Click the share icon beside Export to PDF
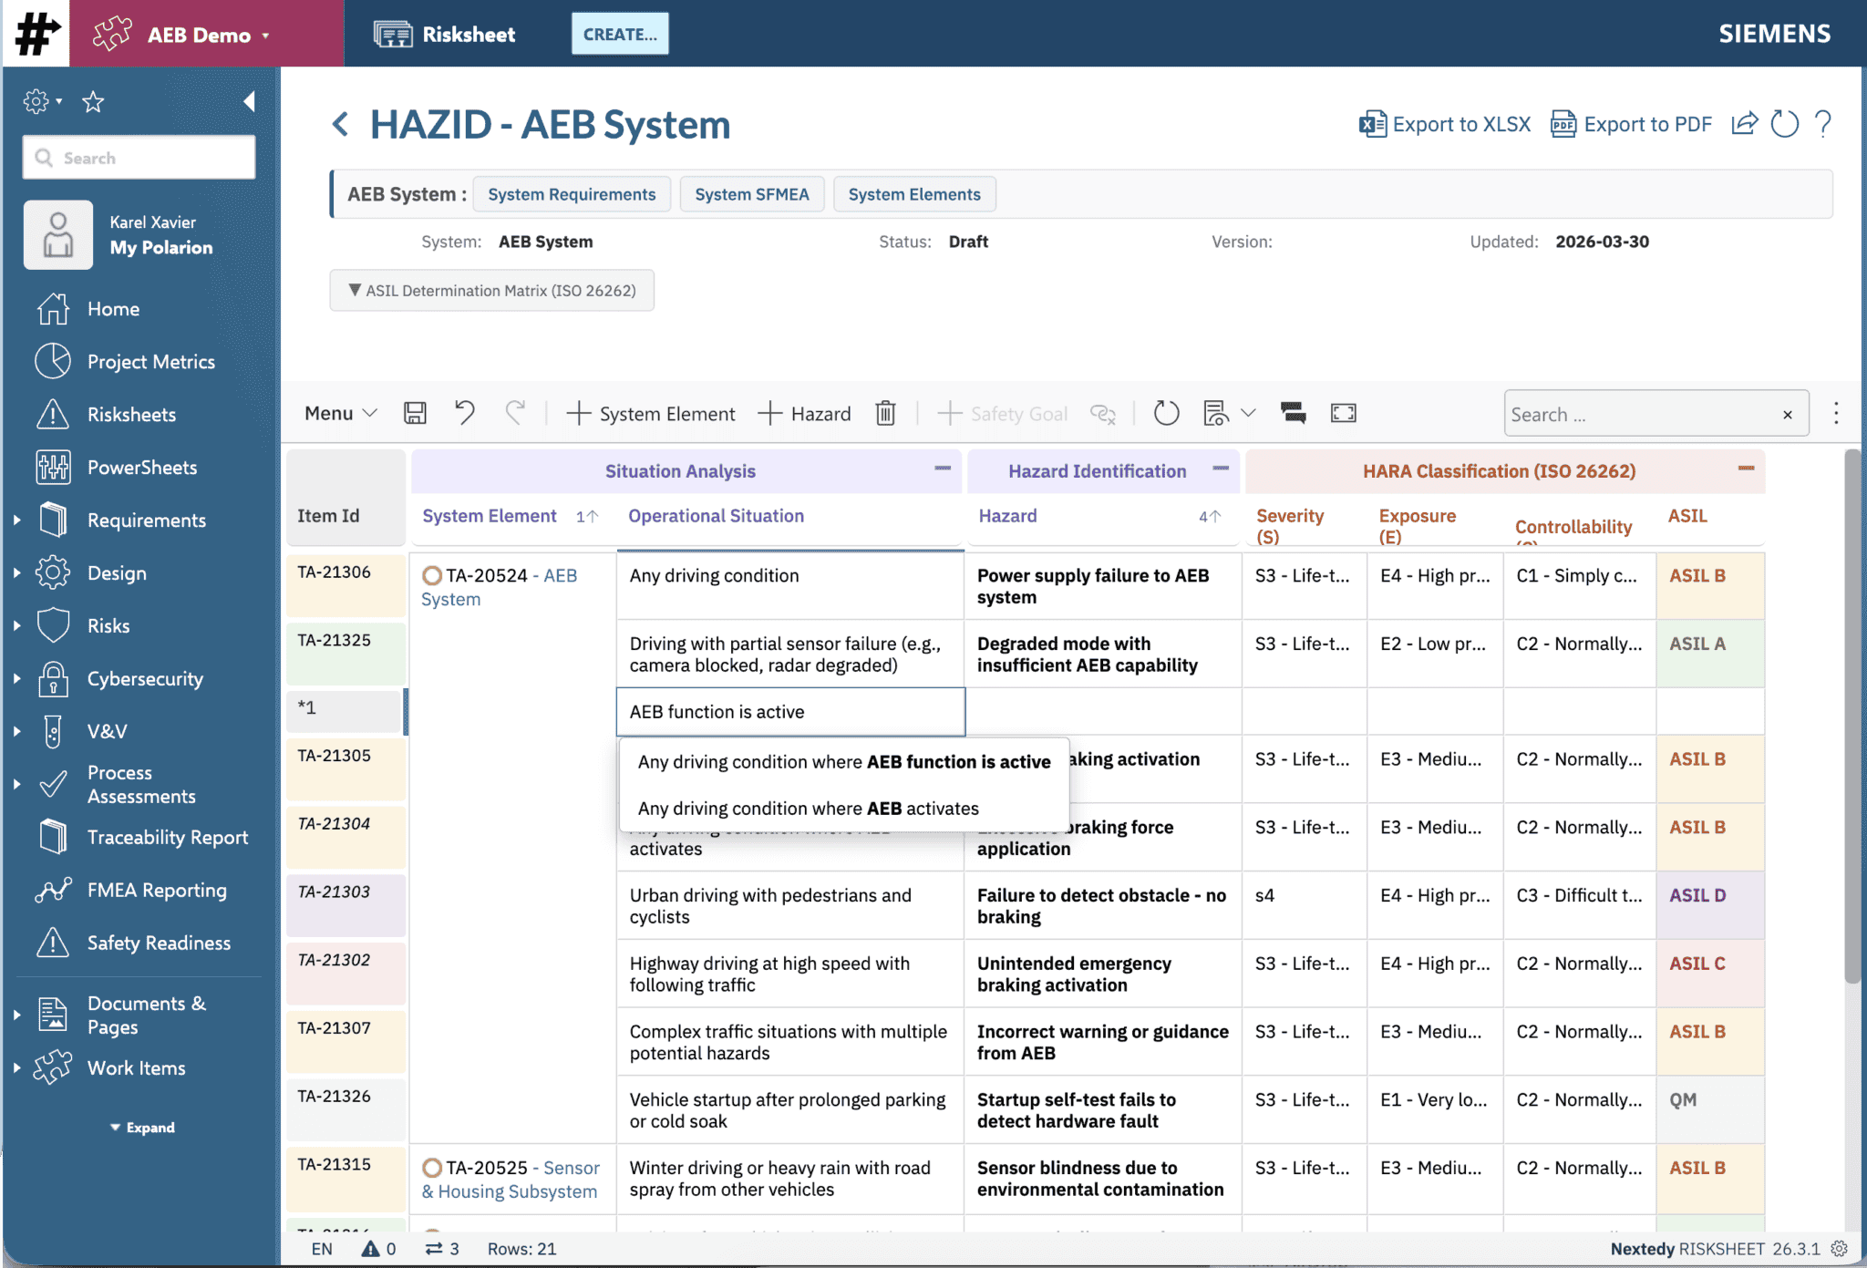This screenshot has width=1867, height=1268. (1744, 123)
